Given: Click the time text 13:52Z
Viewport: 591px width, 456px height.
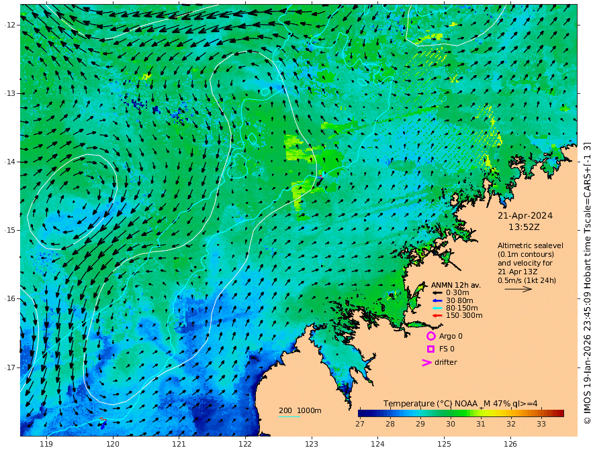Looking at the screenshot, I should click(524, 227).
